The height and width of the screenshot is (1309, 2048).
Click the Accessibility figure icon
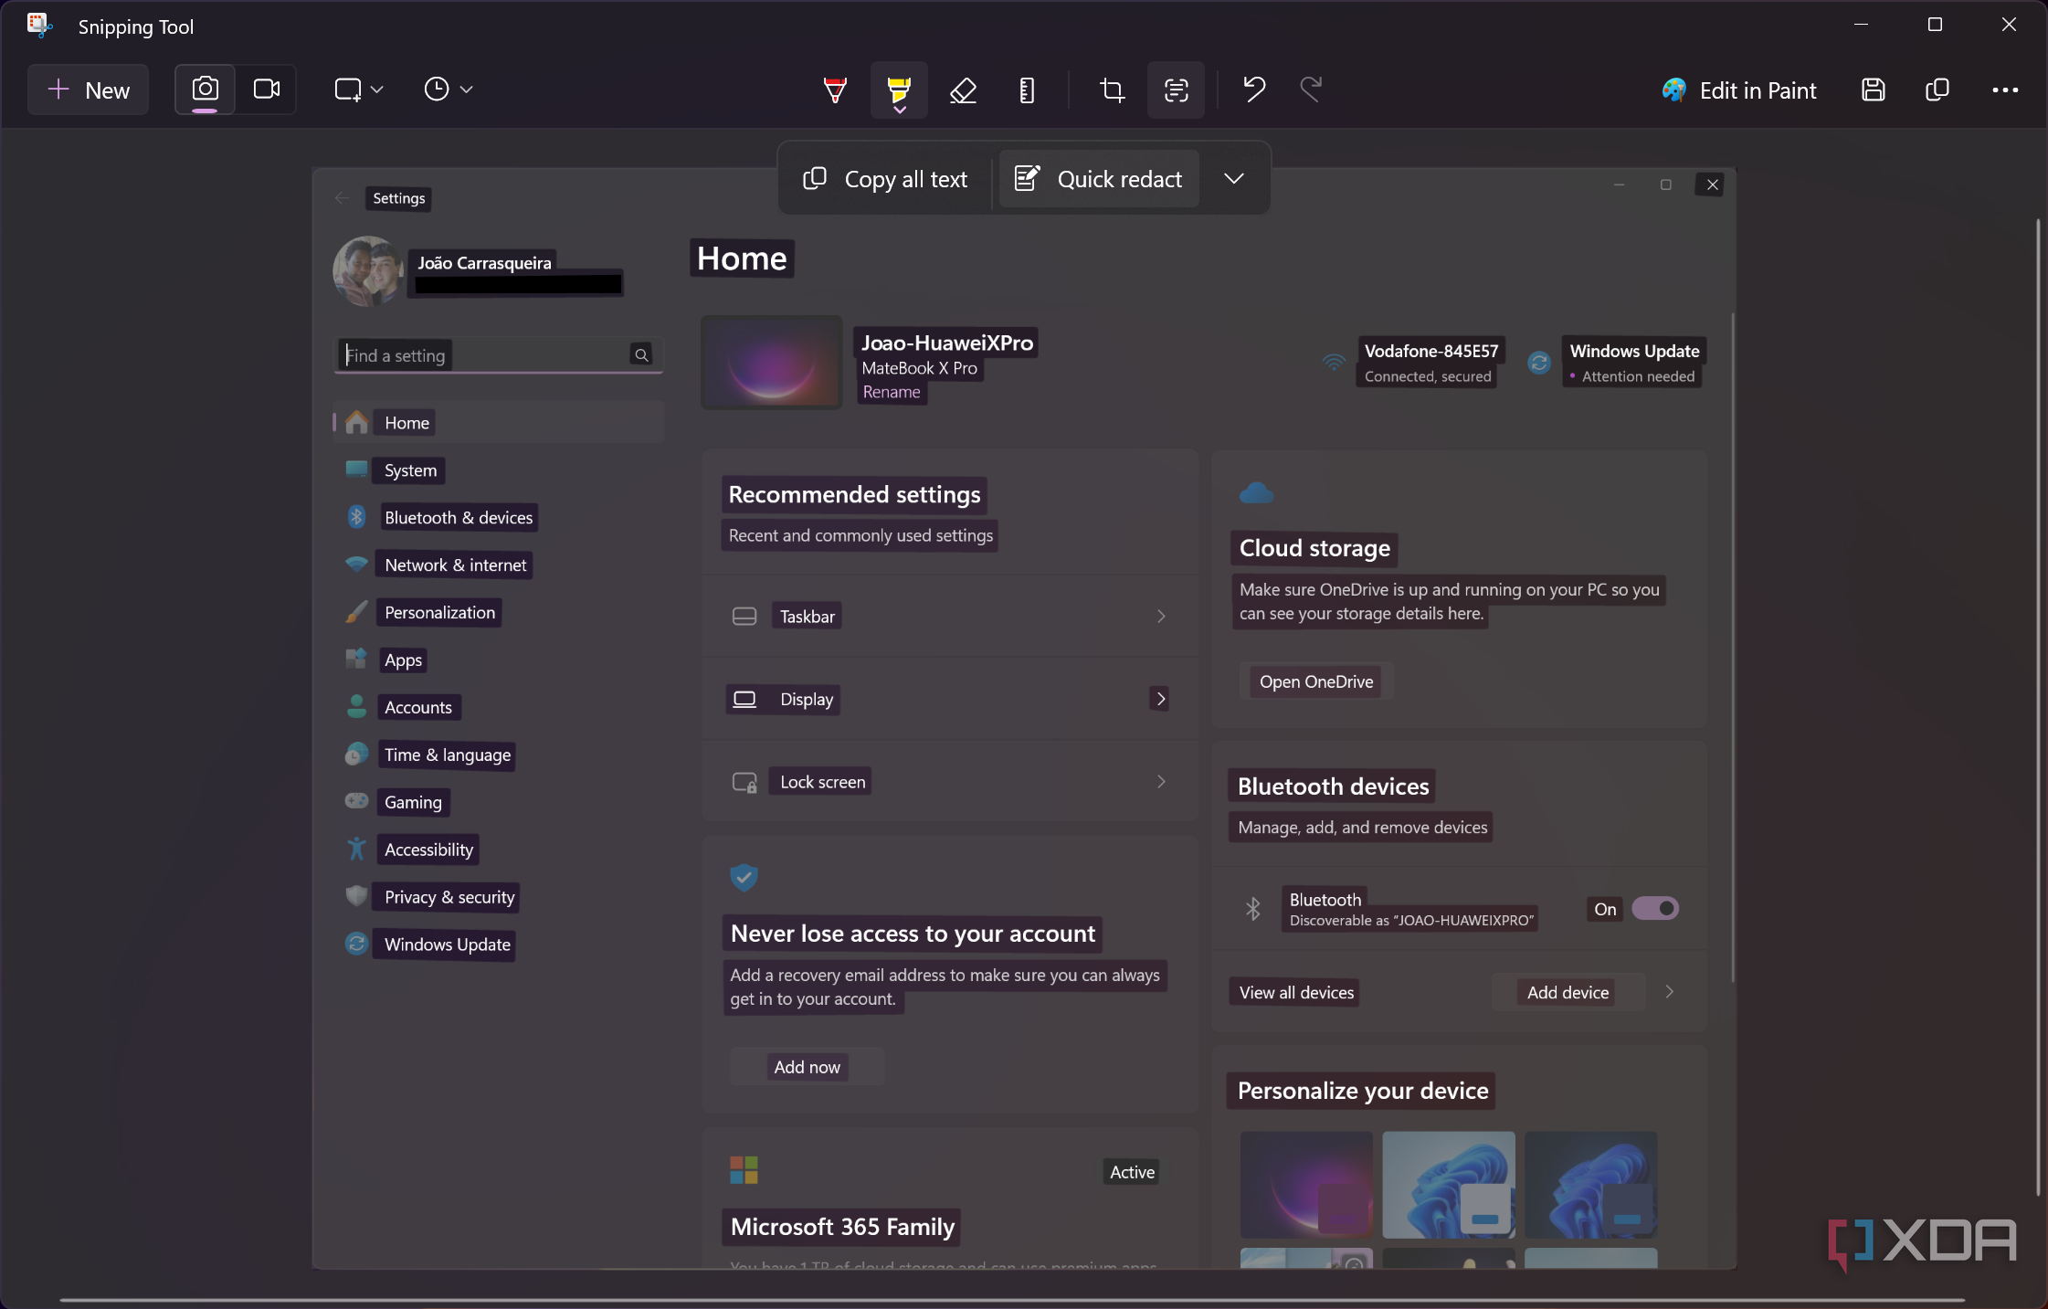356,850
